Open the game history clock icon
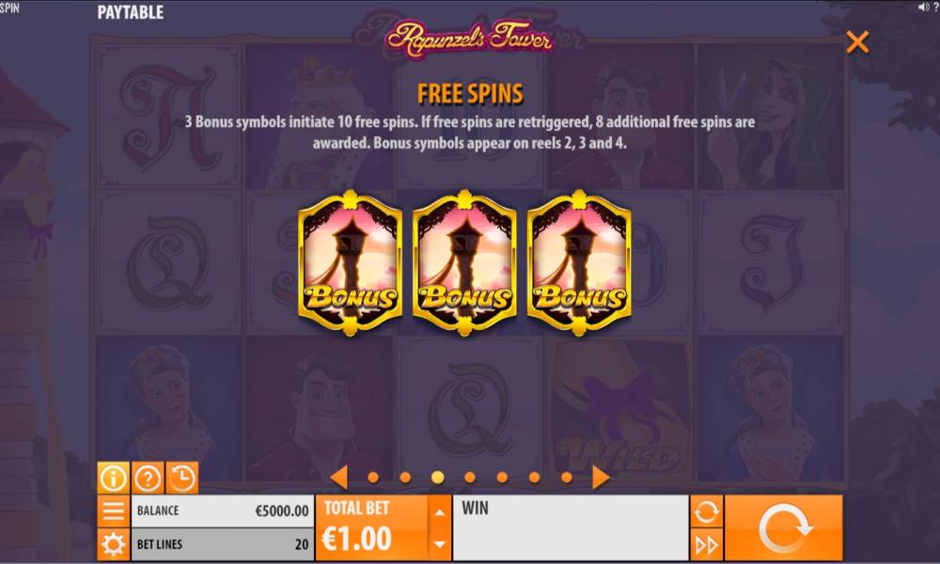The height and width of the screenshot is (564, 940). 182,478
